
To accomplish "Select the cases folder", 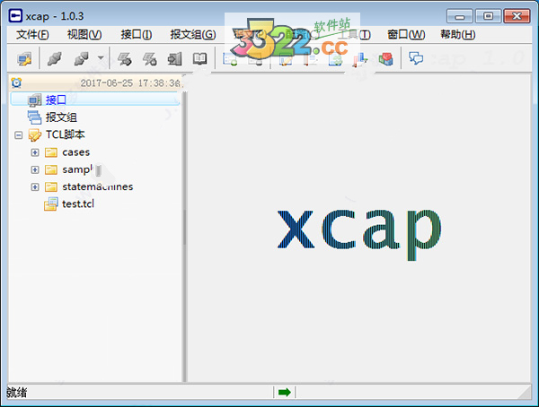I will click(x=76, y=152).
